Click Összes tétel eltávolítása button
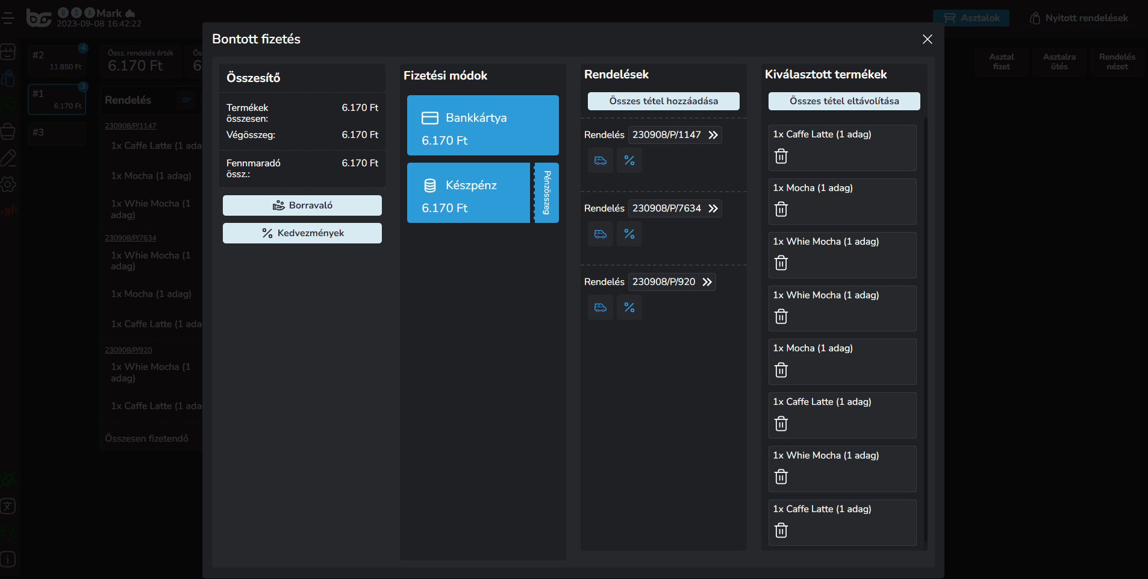The image size is (1148, 579). (x=844, y=101)
